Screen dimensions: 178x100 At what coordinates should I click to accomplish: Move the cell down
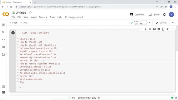click(x=145, y=29)
